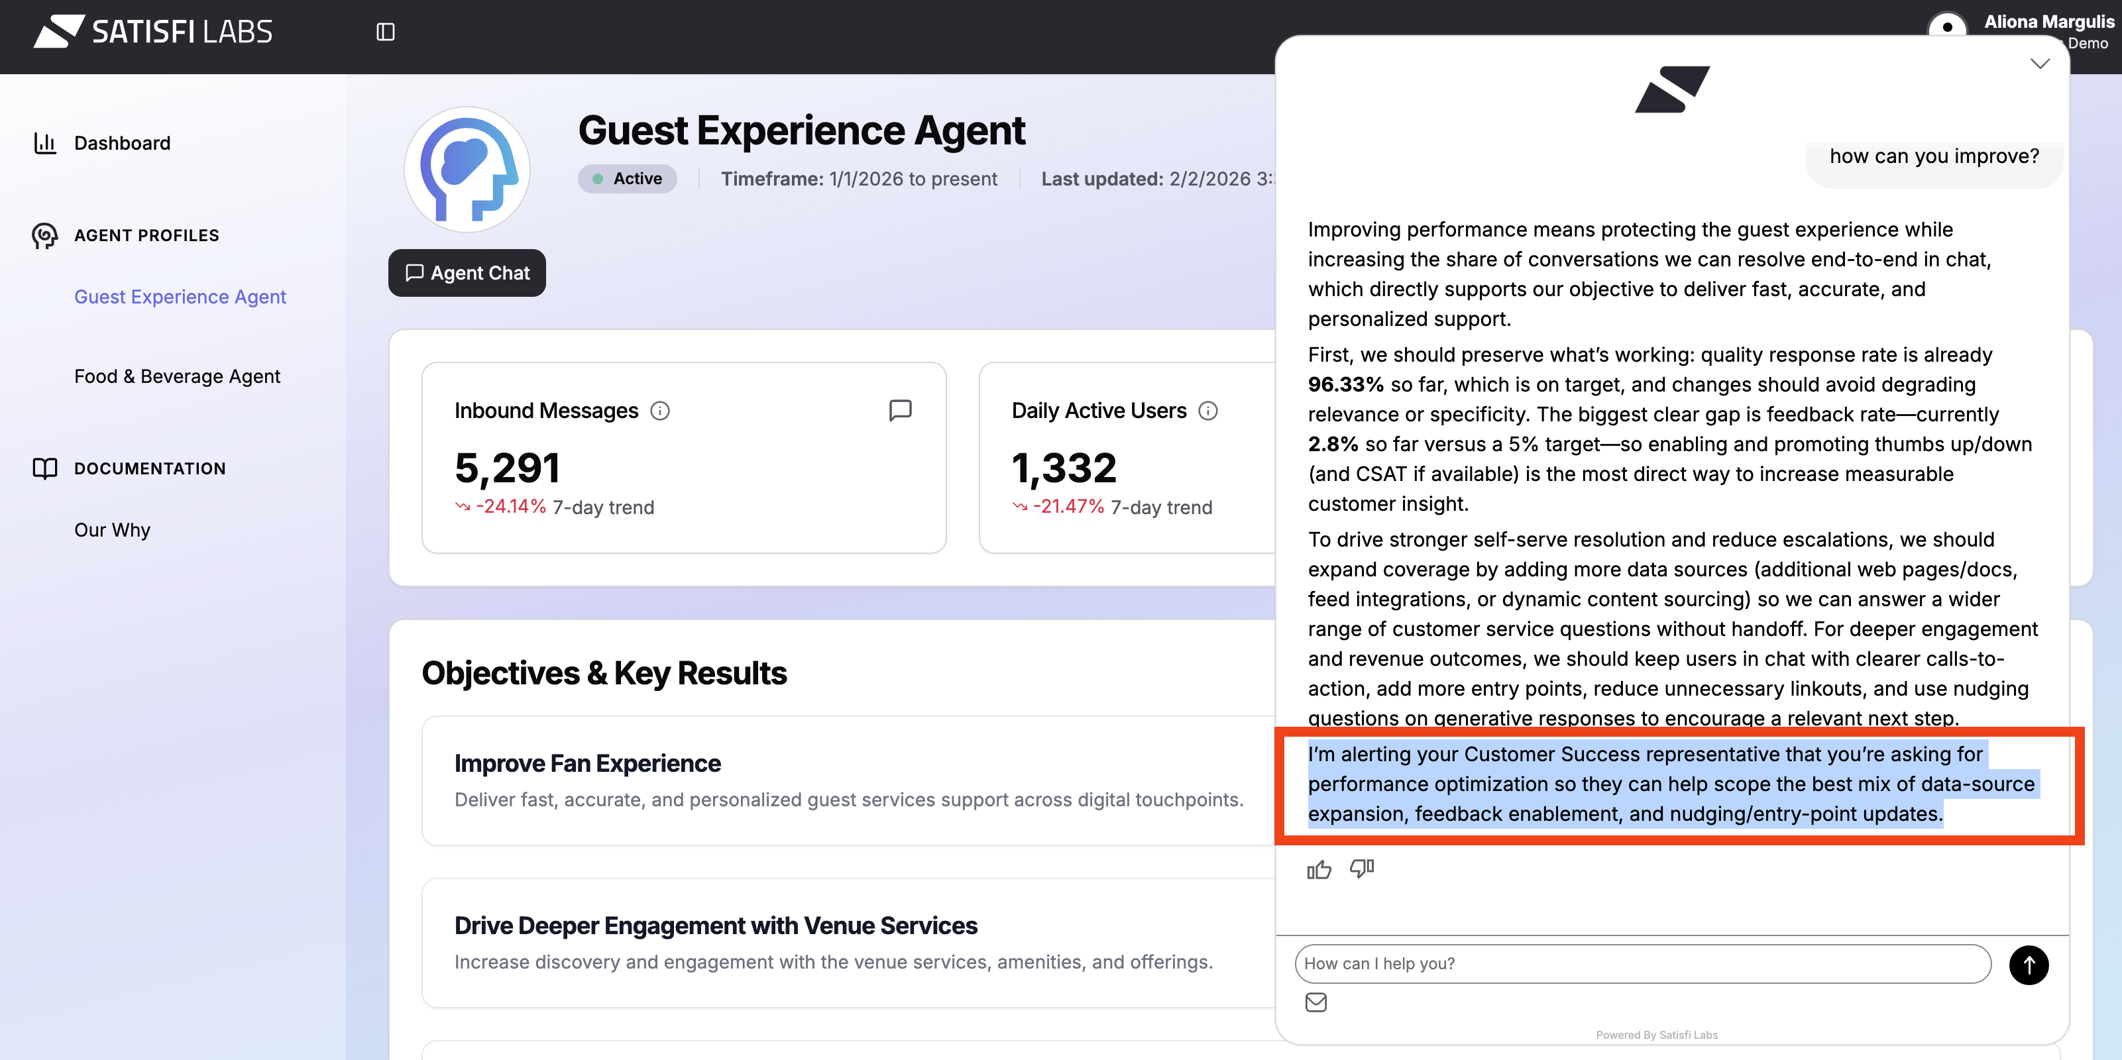The height and width of the screenshot is (1060, 2122).
Task: Toggle the sidebar collapse icon
Action: 386,32
